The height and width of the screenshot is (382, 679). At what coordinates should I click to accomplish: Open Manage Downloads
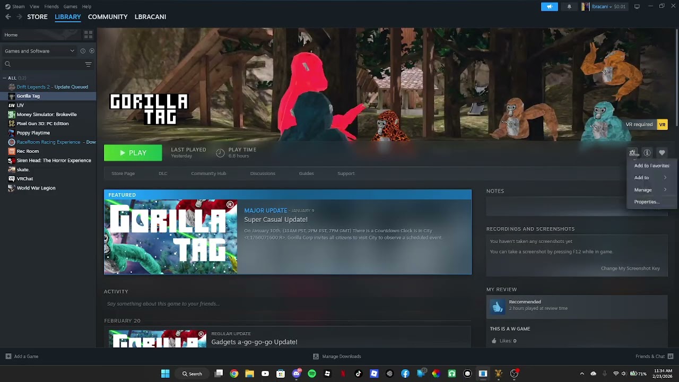(x=337, y=357)
